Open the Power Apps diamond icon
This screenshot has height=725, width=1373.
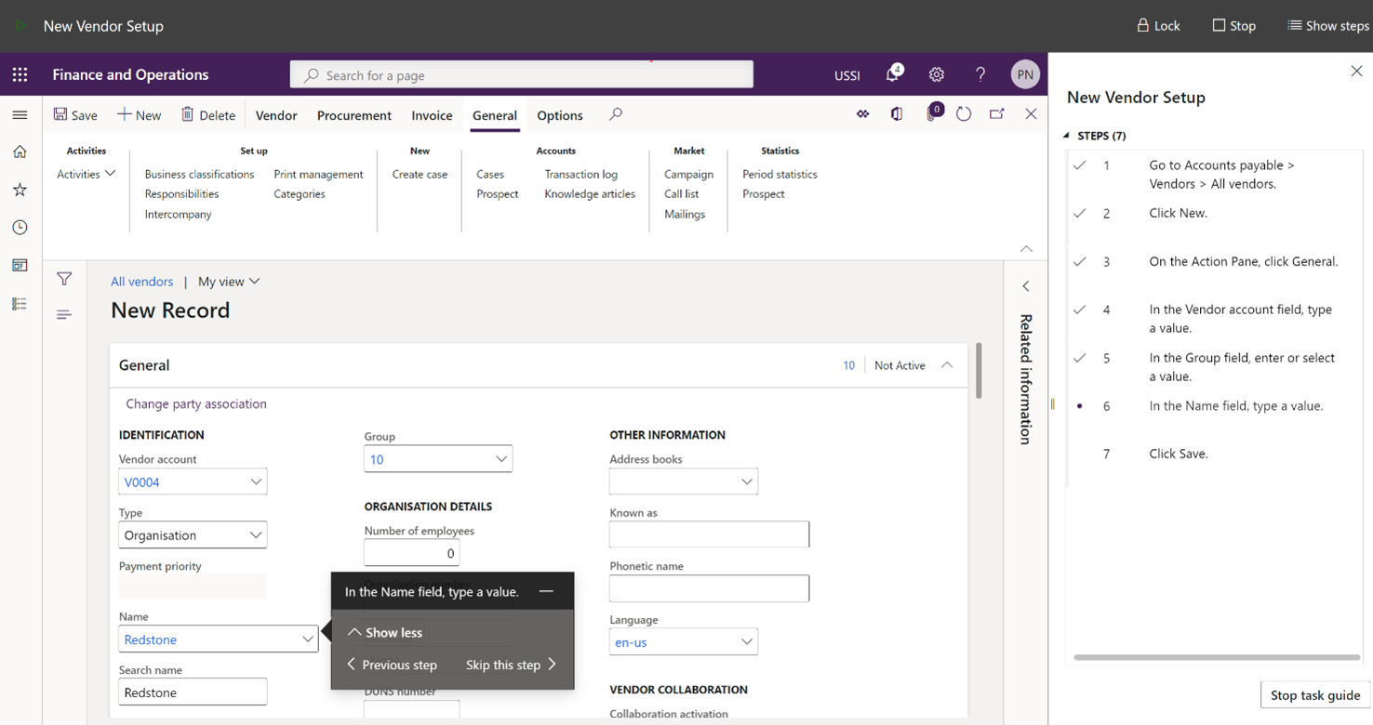tap(863, 114)
